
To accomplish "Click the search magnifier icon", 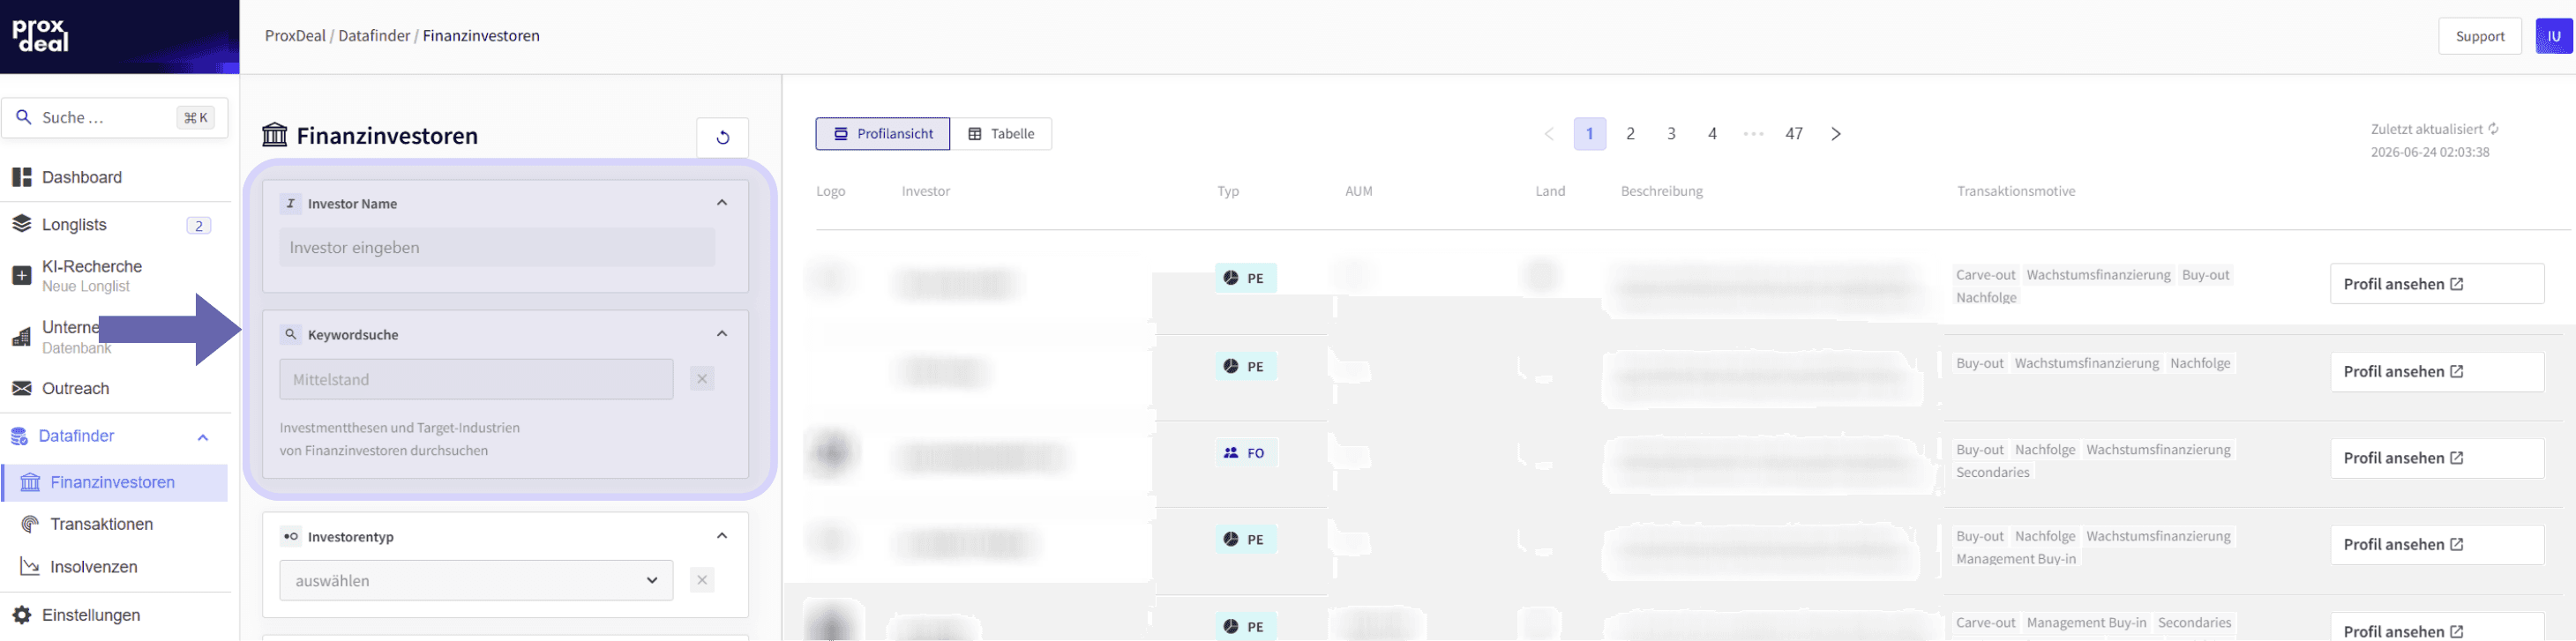I will (24, 117).
